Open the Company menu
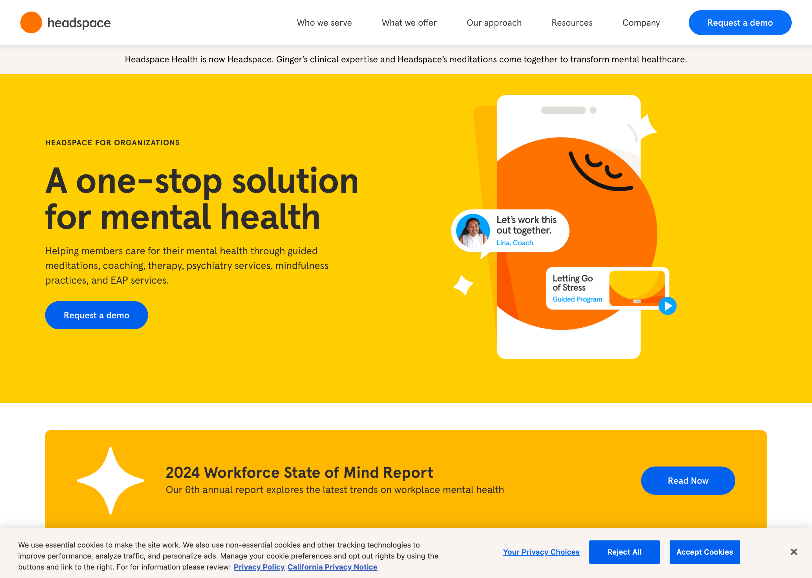 pyautogui.click(x=641, y=23)
